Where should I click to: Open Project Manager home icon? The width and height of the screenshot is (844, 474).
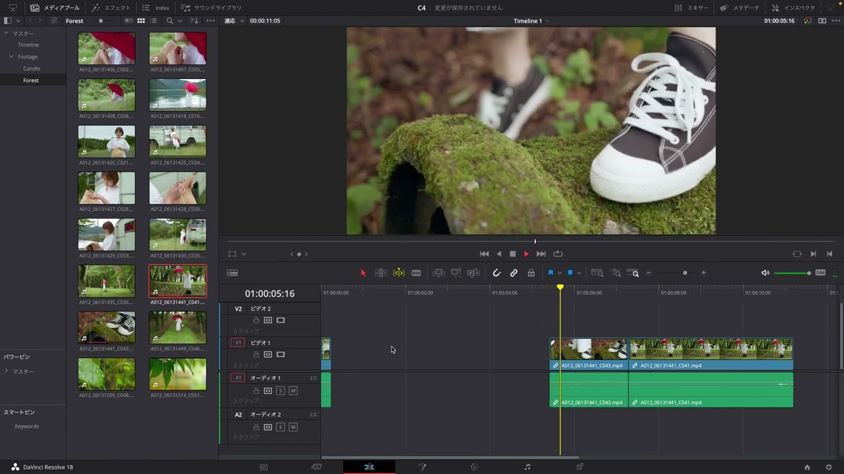pos(807,467)
